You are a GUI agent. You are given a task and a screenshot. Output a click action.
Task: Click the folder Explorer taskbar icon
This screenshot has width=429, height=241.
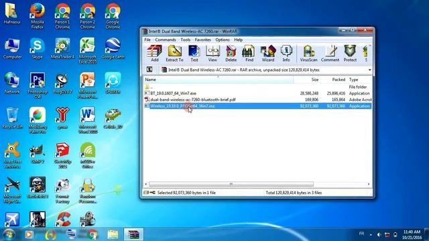(113, 234)
